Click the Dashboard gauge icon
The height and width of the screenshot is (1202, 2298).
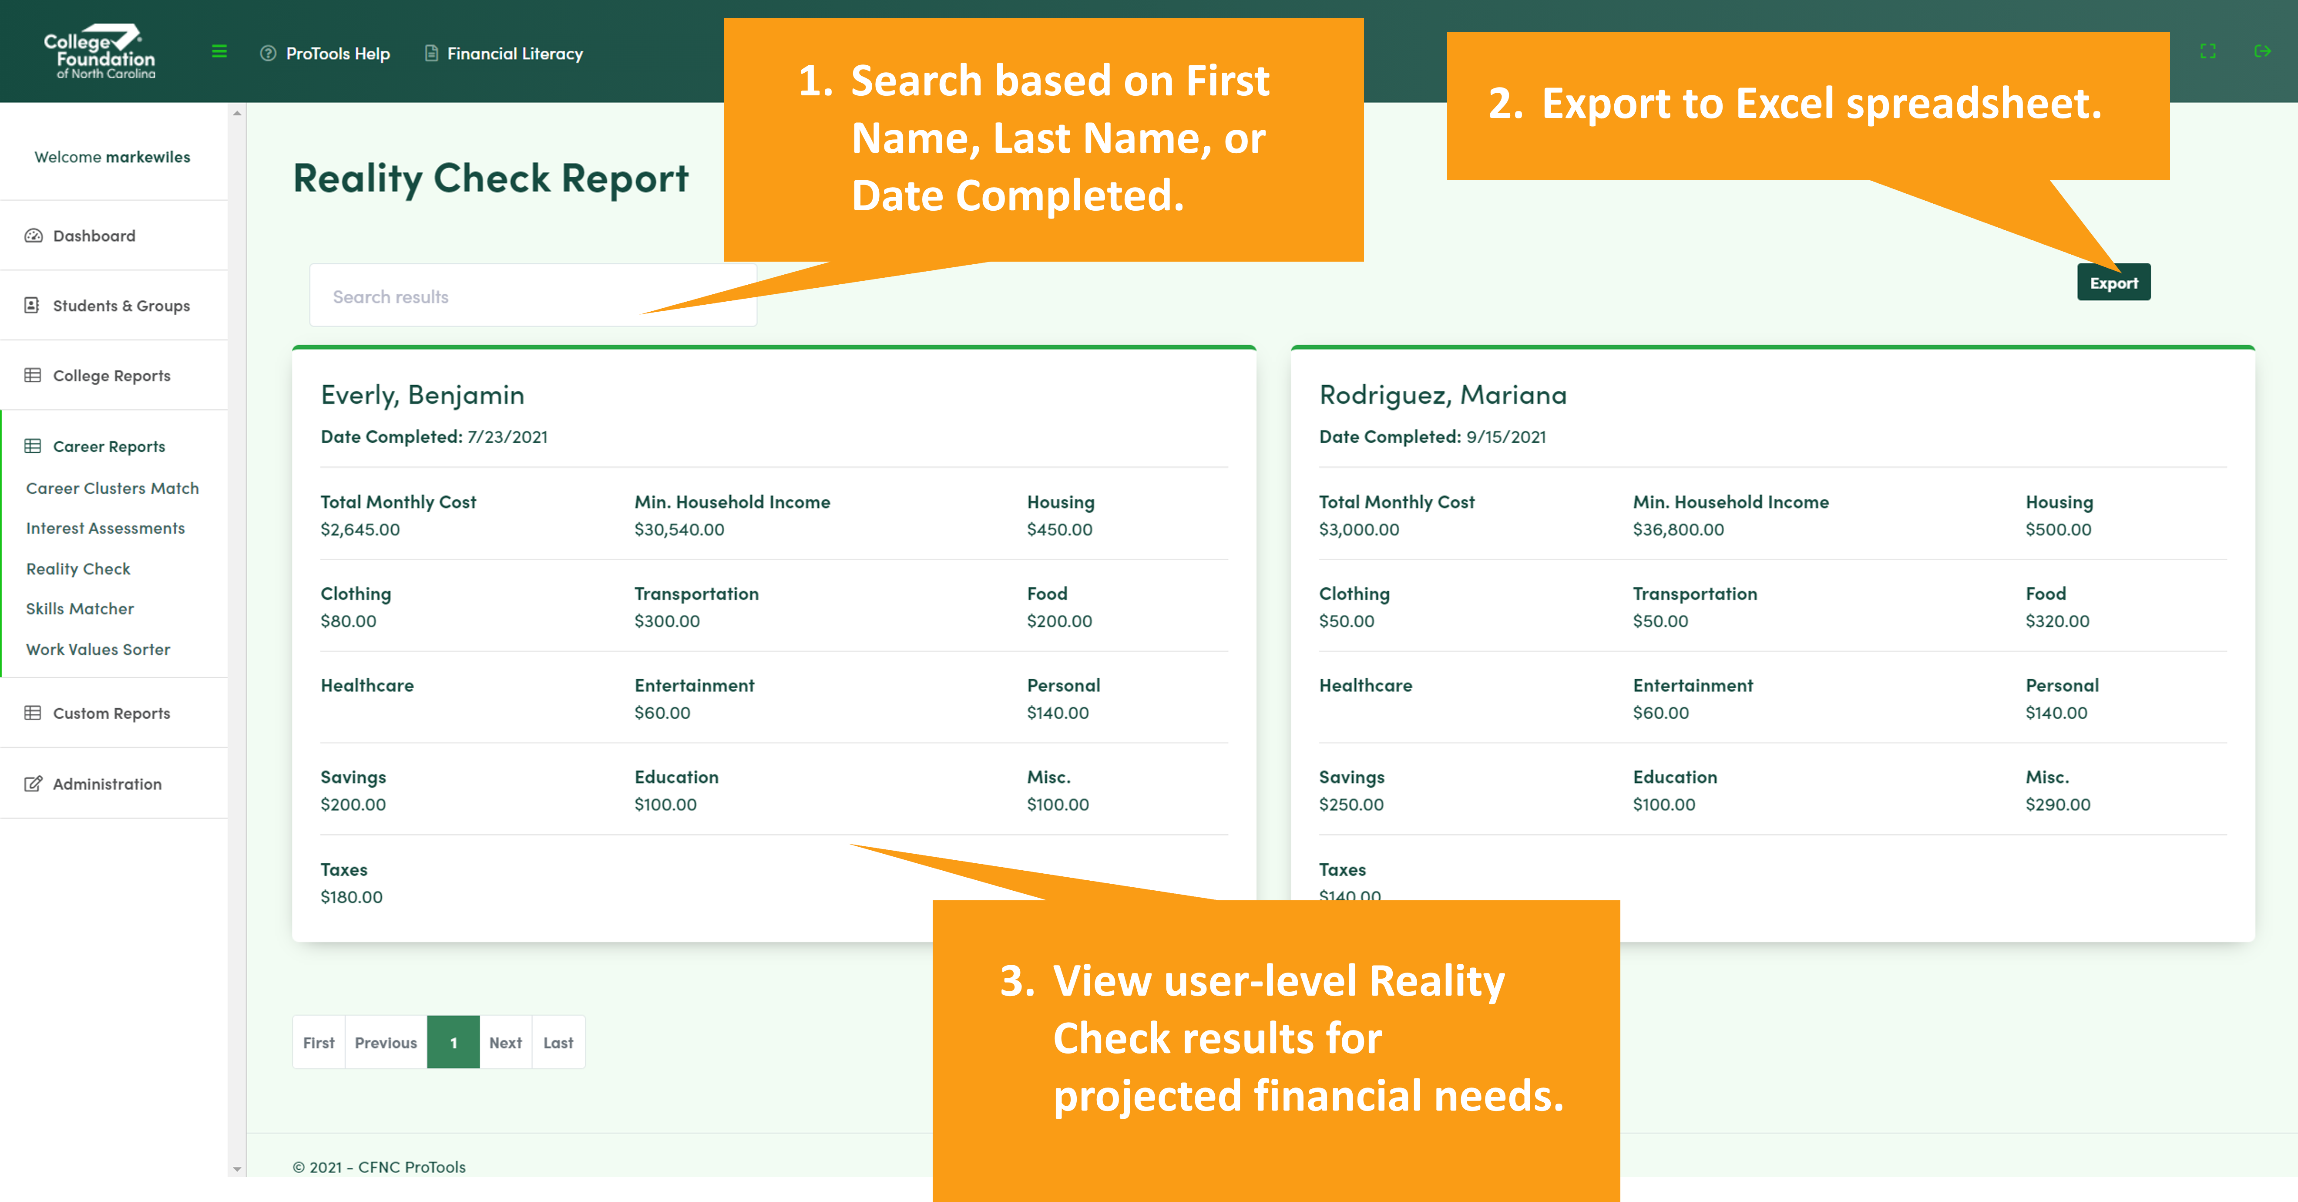point(34,236)
